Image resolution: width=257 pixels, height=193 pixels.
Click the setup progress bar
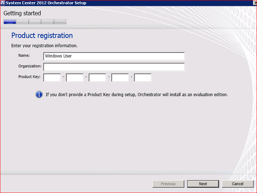[35, 22]
